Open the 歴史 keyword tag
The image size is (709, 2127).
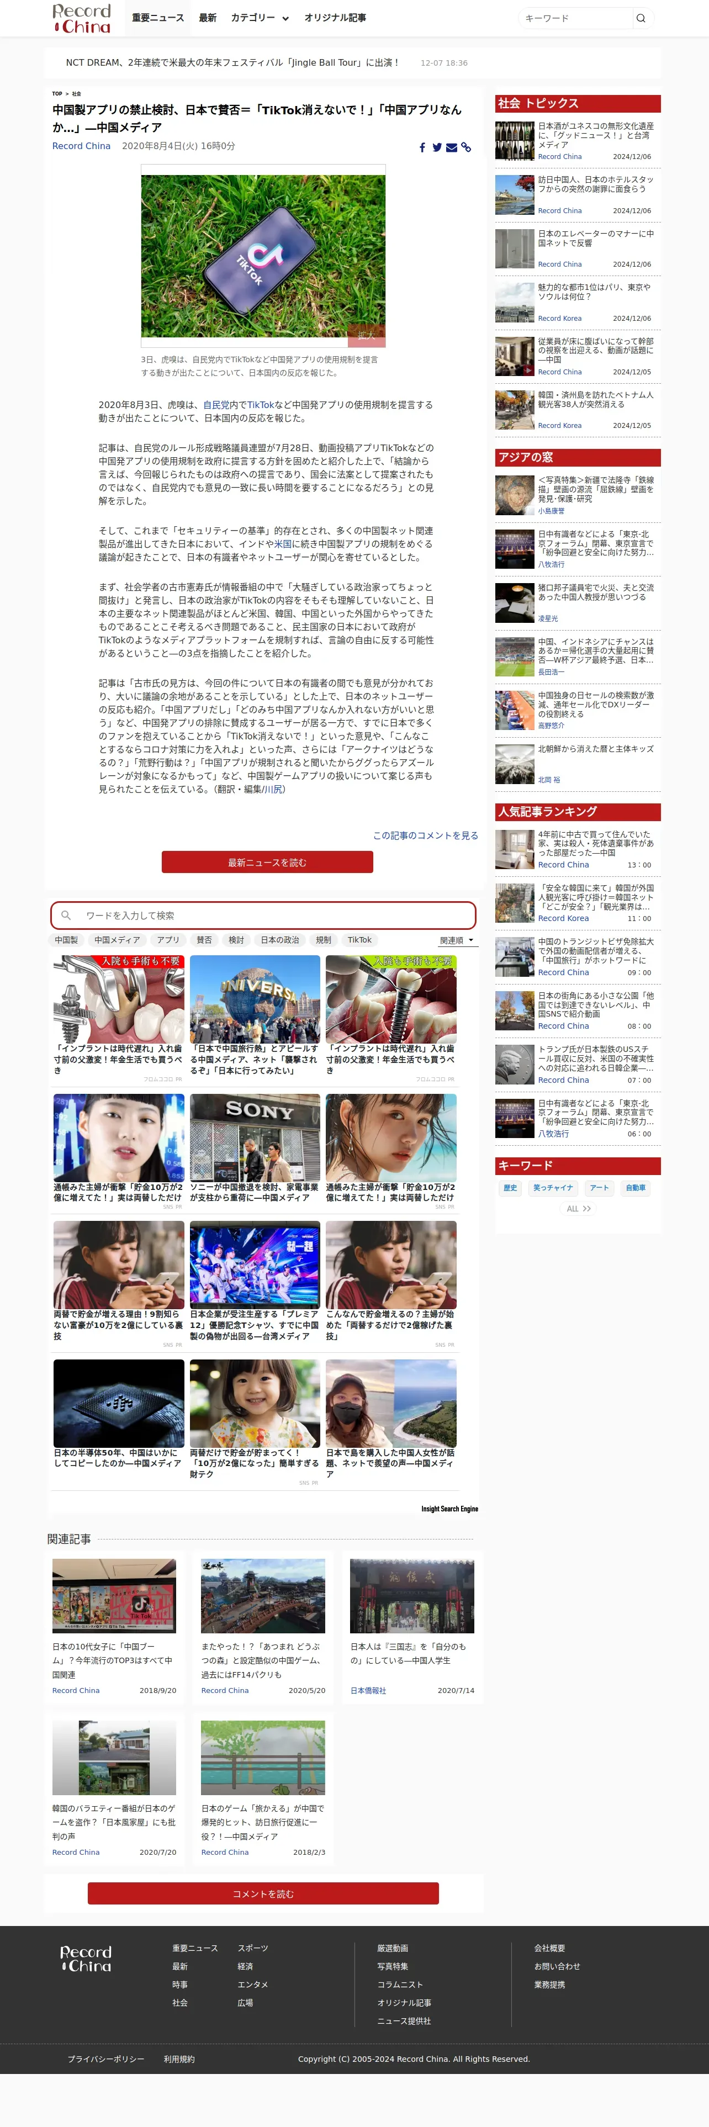(x=510, y=1187)
